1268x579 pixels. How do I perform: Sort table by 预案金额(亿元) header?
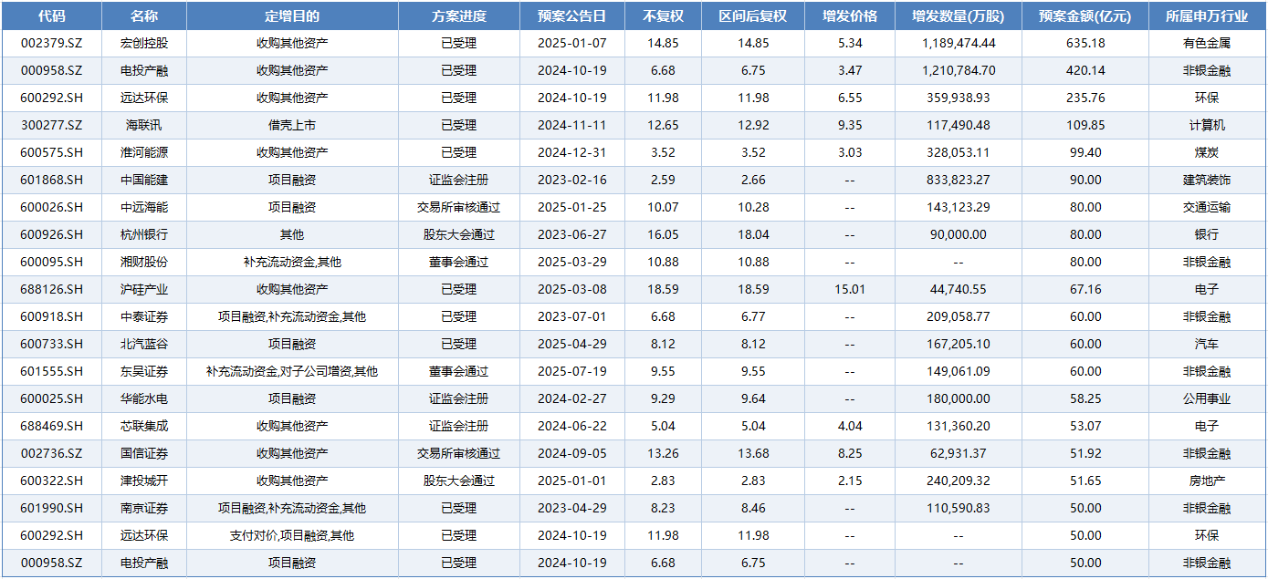point(1085,16)
